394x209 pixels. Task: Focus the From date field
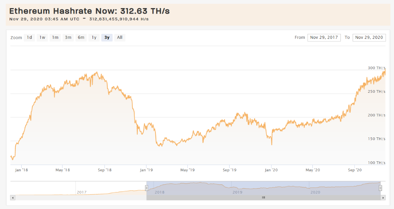point(324,37)
